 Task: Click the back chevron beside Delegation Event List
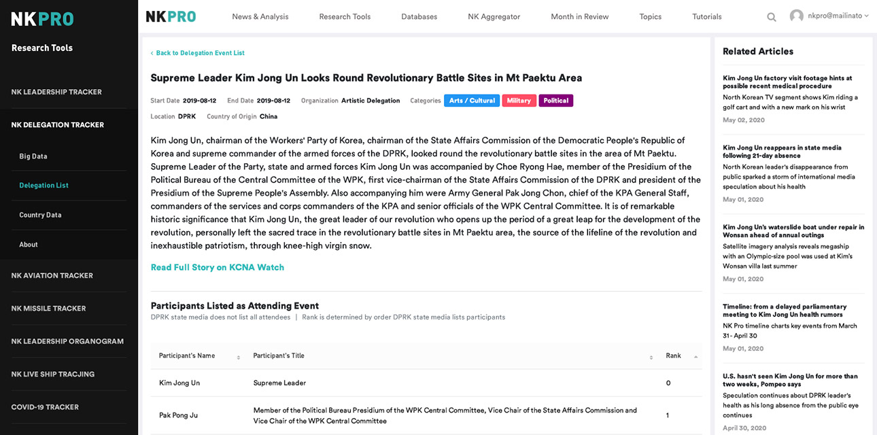click(x=152, y=53)
